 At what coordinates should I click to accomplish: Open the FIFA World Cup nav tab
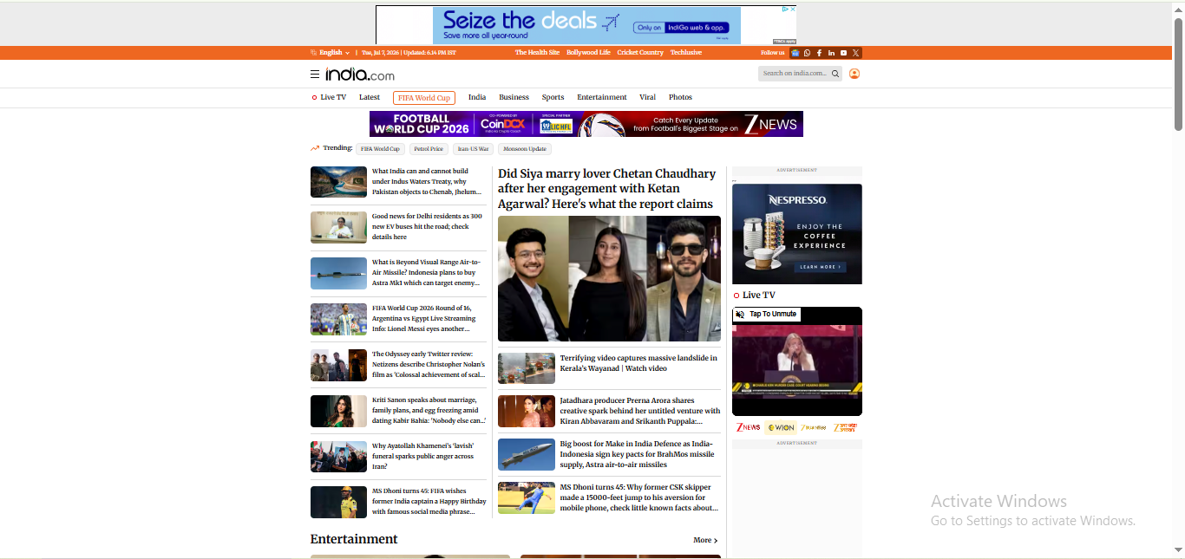pos(424,98)
